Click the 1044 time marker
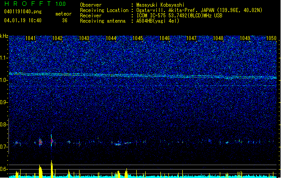The image size is (281, 178). (x=111, y=38)
